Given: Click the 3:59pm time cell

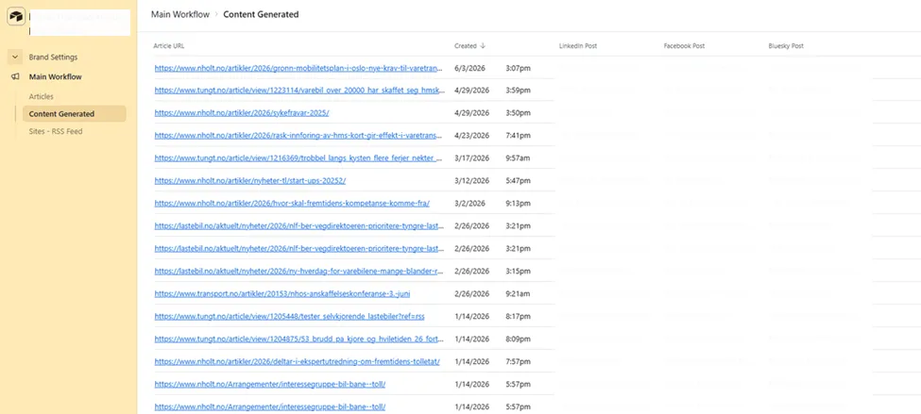Looking at the screenshot, I should (518, 91).
